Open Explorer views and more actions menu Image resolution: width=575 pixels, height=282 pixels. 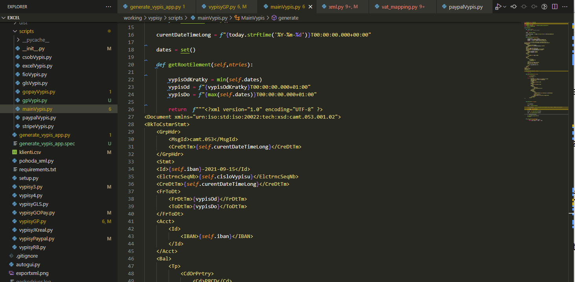pos(108,7)
